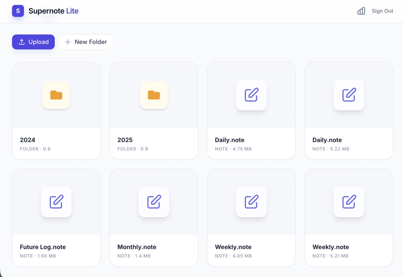
Task: Click the purple S logo icon
Action: click(x=18, y=11)
